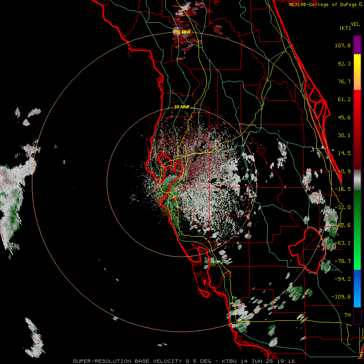Select the -109.8 legend value
The image size is (364, 364).
click(x=341, y=297)
